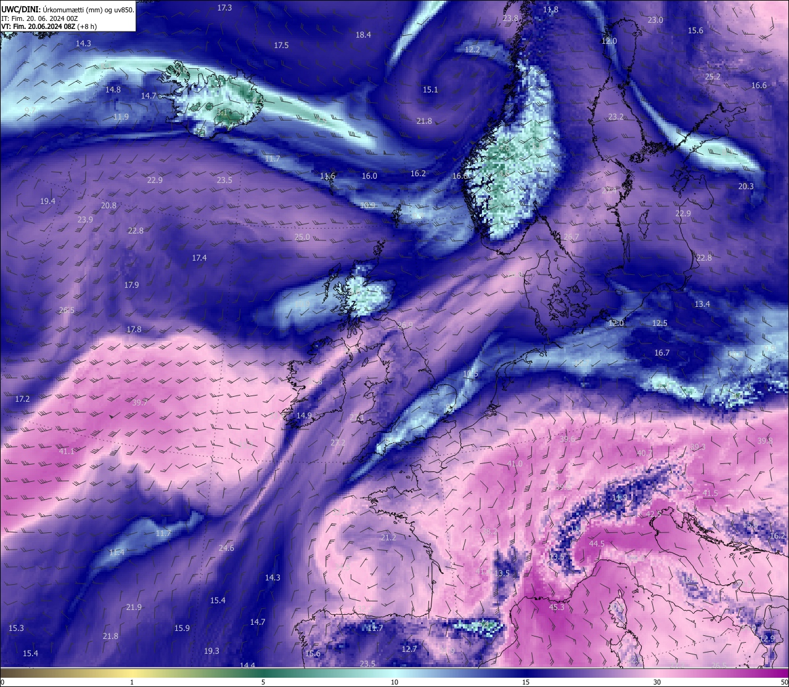Click the 15.1 value in the cyclone
Viewport: 789px width, 687px height.
pyautogui.click(x=430, y=89)
